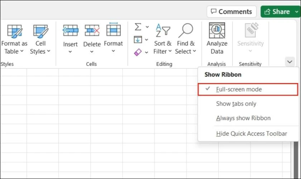Collapse the Ribbon display options chevron

[x=289, y=62]
